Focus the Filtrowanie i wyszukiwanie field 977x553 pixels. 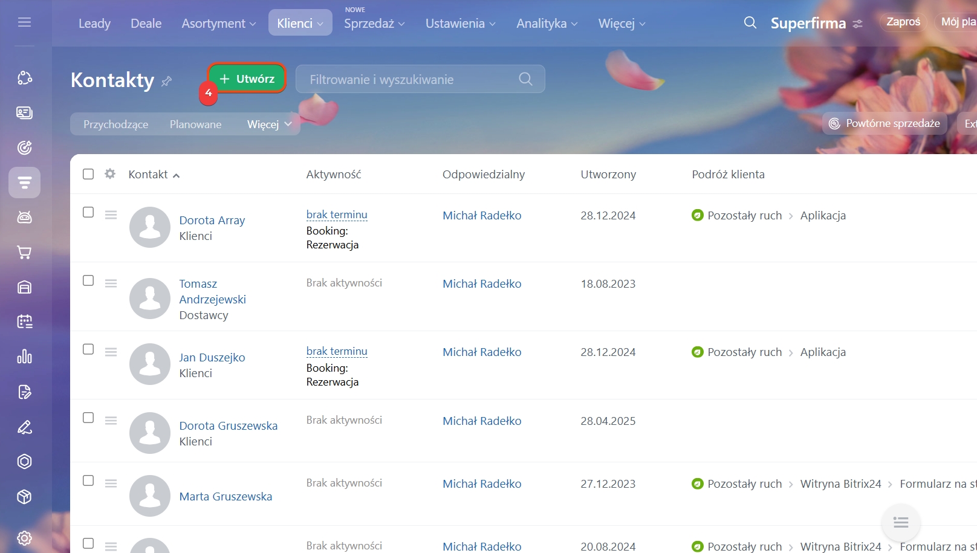(420, 79)
